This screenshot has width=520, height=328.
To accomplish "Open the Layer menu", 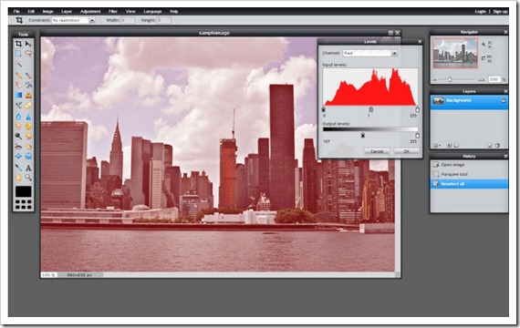I will coord(67,12).
